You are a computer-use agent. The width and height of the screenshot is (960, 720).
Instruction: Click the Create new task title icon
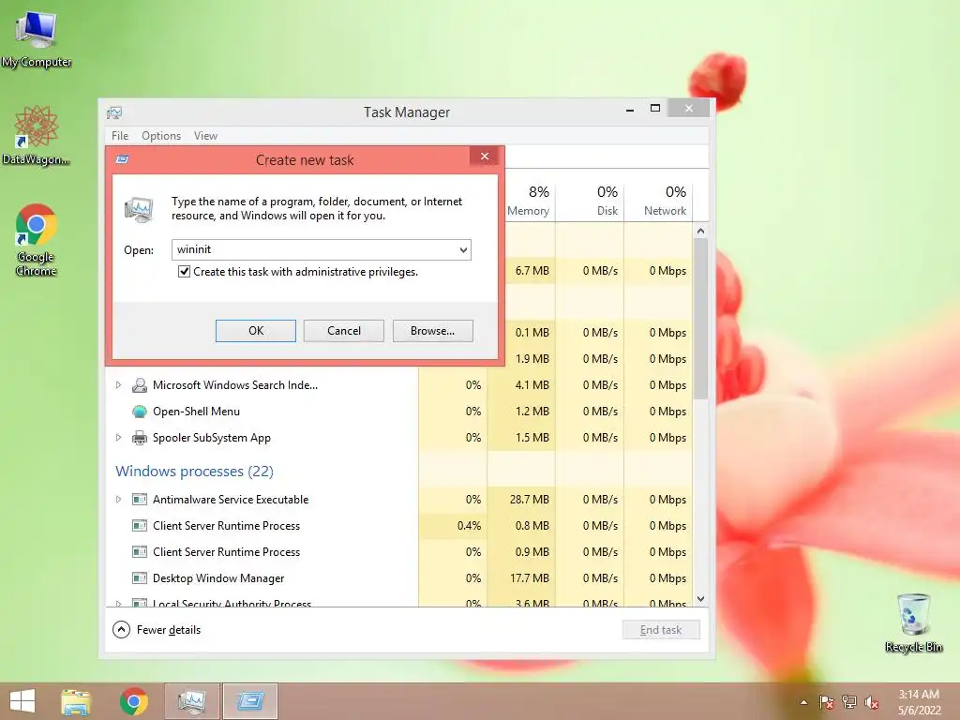[x=123, y=159]
